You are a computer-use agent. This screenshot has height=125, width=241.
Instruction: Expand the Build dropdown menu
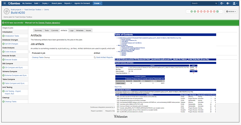point(37,3)
